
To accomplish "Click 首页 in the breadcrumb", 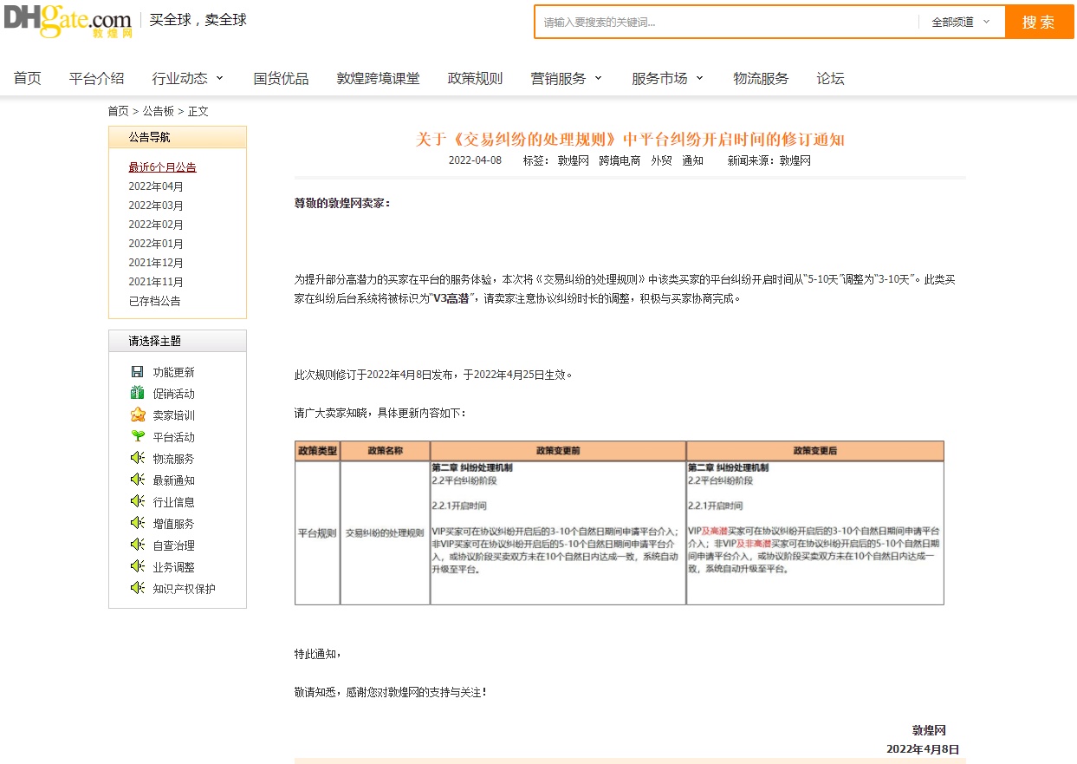I will click(x=118, y=111).
